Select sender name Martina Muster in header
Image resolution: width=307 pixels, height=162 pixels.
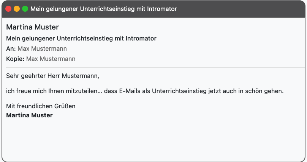pyautogui.click(x=32, y=27)
